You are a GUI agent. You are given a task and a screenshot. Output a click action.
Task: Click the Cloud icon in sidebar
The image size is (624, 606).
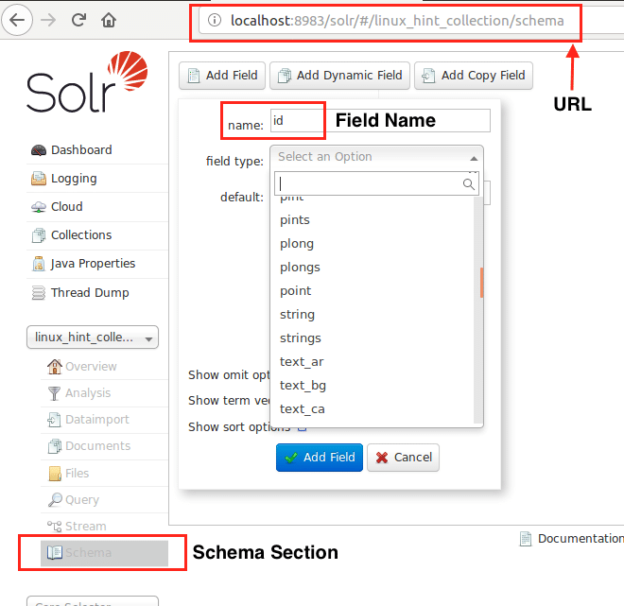point(39,207)
